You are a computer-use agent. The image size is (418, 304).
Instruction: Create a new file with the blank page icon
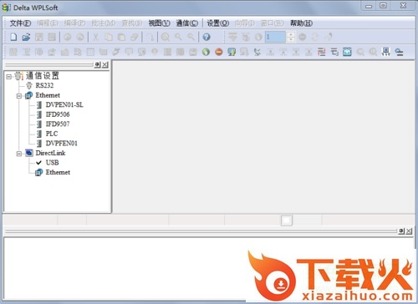click(x=13, y=37)
